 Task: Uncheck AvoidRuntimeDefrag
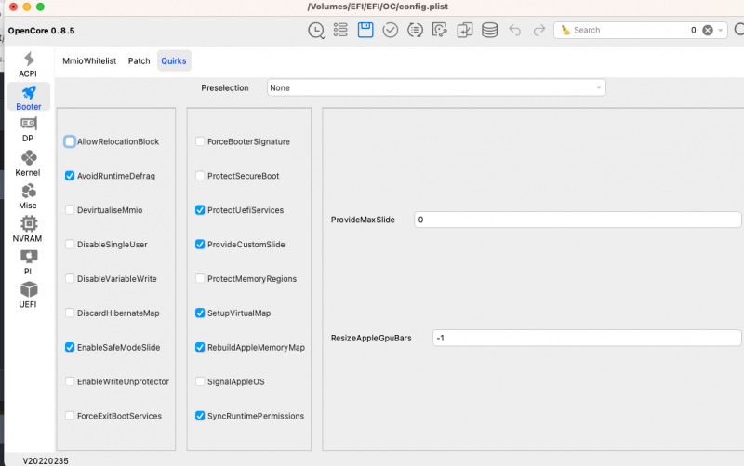point(70,176)
